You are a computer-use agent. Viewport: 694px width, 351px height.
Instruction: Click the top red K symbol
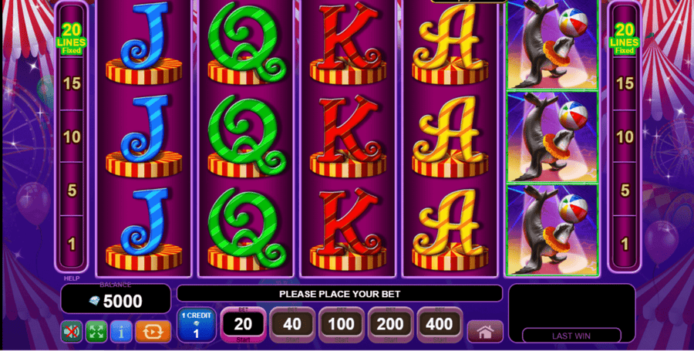(x=348, y=43)
